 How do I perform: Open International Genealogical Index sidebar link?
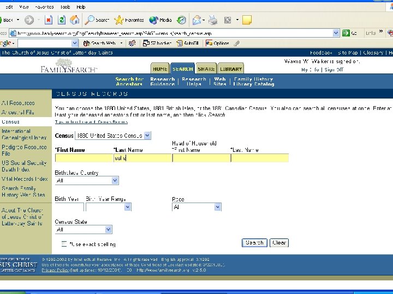click(24, 134)
